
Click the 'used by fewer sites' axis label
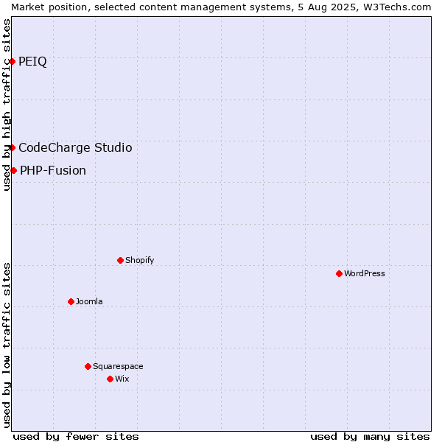pos(76,437)
